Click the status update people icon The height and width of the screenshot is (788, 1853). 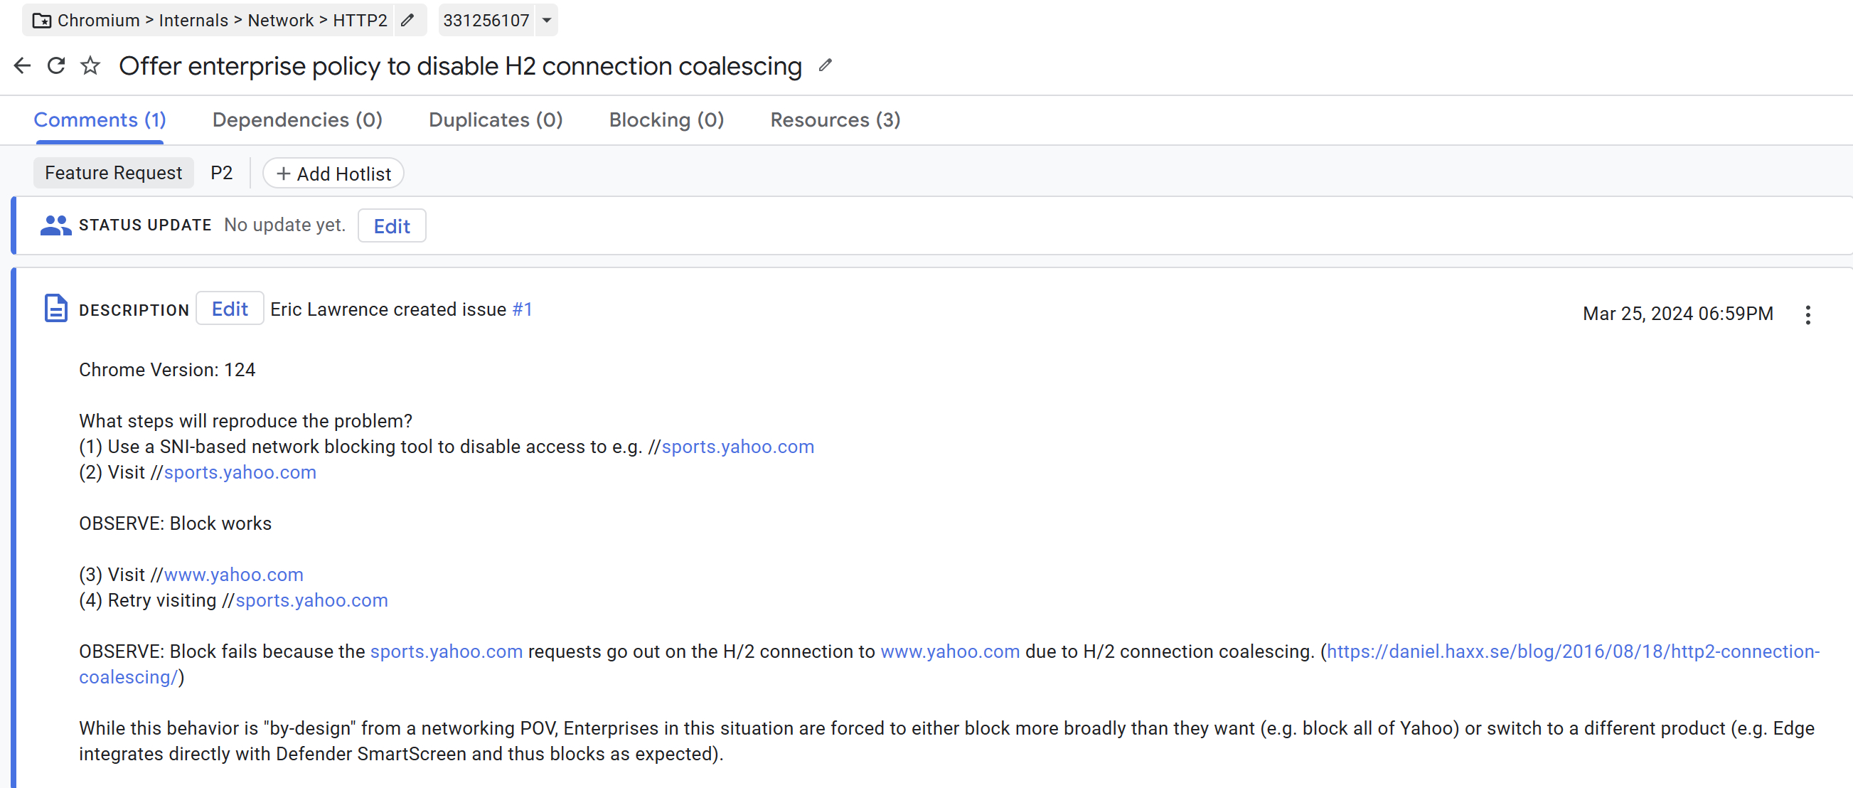[55, 225]
